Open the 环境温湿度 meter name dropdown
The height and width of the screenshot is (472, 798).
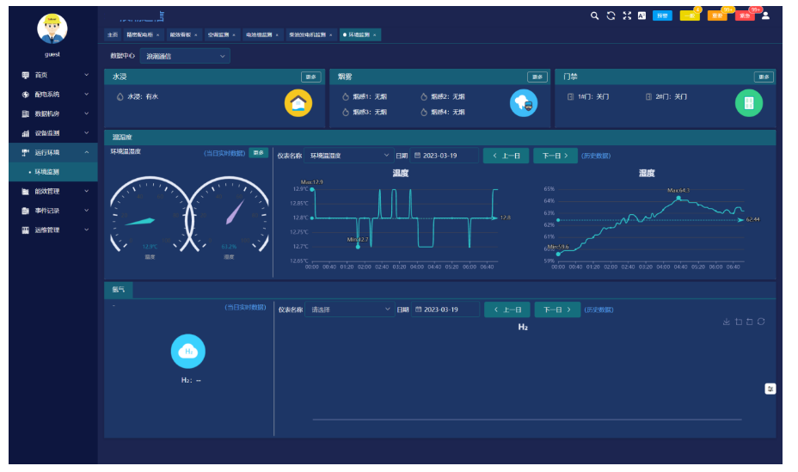point(348,156)
